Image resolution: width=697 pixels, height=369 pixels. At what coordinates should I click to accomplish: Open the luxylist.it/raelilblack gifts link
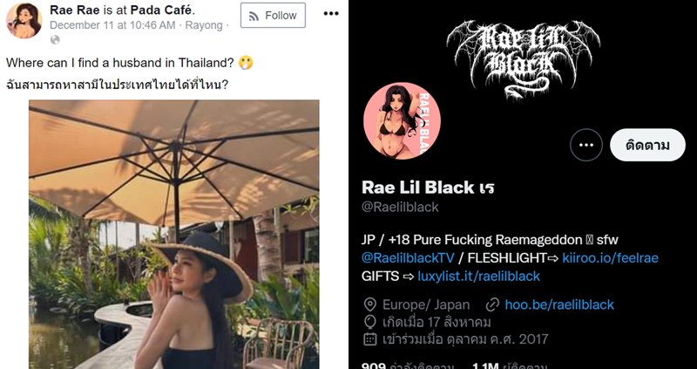pos(478,276)
